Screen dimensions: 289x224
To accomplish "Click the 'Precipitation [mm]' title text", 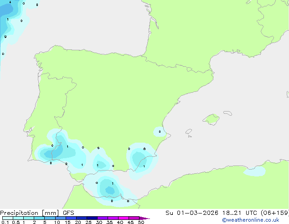I will click(30, 213).
